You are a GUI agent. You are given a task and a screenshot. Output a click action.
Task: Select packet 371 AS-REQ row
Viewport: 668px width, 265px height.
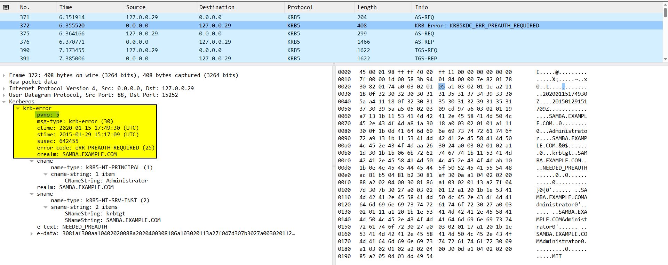pyautogui.click(x=209, y=17)
